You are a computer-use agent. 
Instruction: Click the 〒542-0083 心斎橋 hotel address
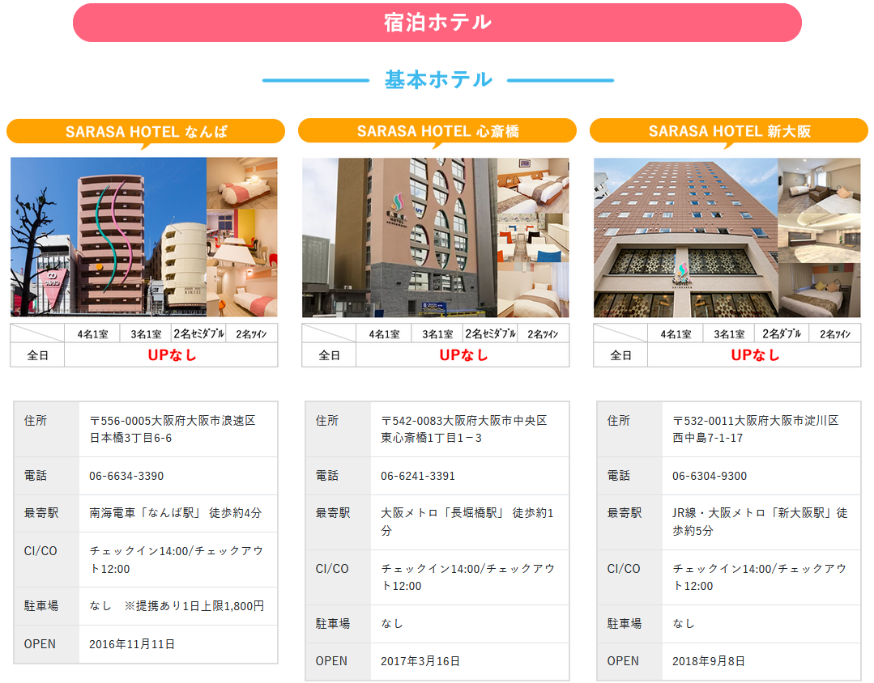(x=464, y=429)
